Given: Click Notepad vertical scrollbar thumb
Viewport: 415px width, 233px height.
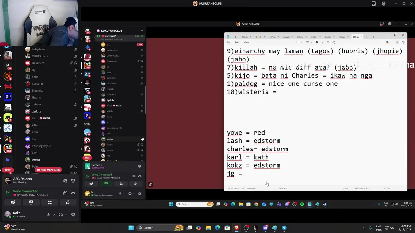Looking at the screenshot, I should (406, 155).
